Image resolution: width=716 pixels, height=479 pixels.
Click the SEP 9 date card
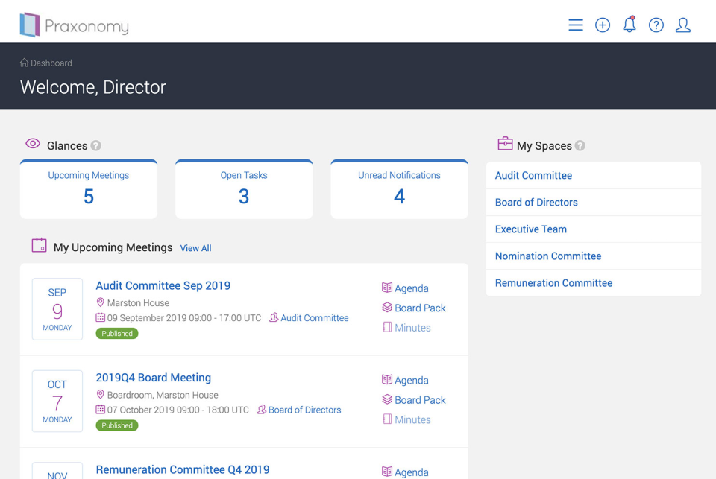57,308
